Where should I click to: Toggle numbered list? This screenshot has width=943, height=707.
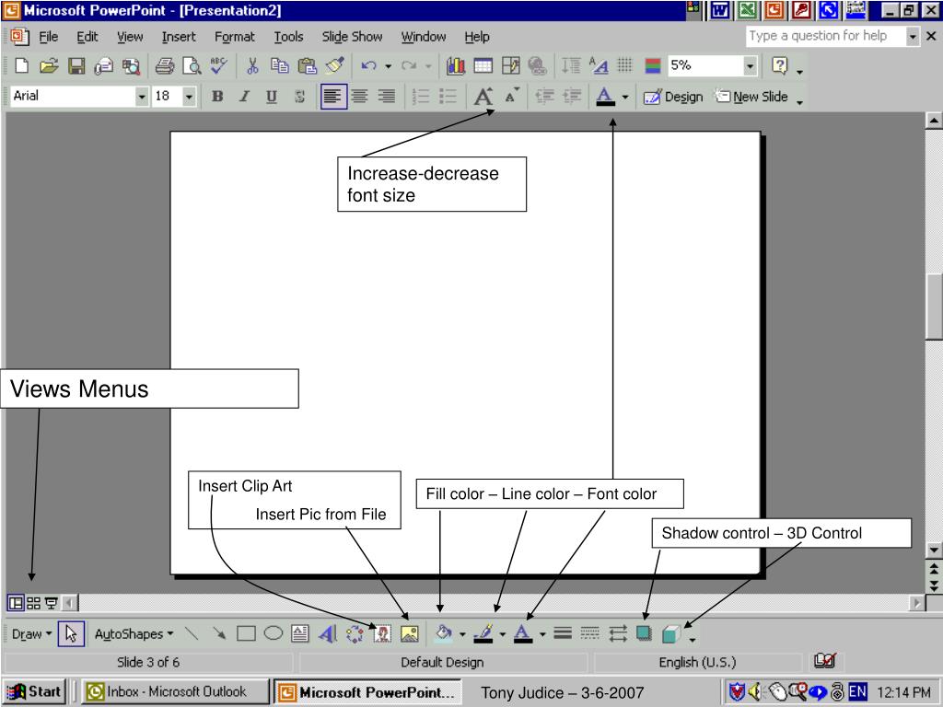[x=421, y=96]
